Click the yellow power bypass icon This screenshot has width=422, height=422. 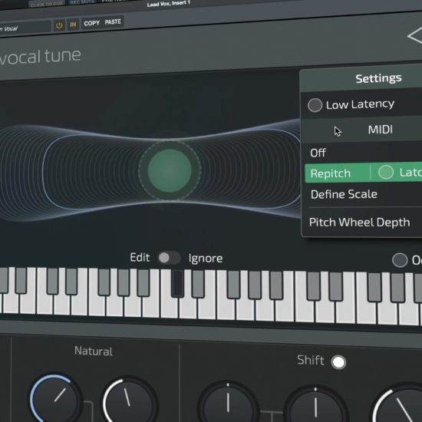click(x=59, y=25)
